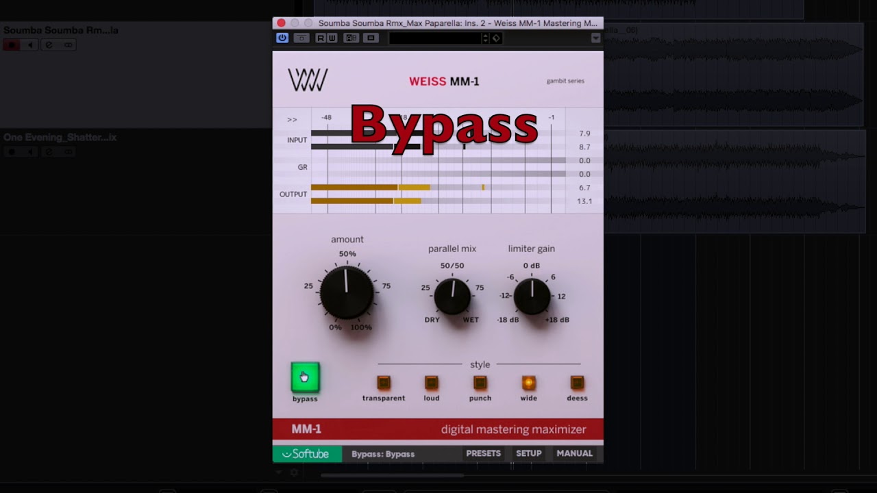The image size is (877, 493).
Task: Monitor the Soumba Soumba track
Action: tap(30, 45)
